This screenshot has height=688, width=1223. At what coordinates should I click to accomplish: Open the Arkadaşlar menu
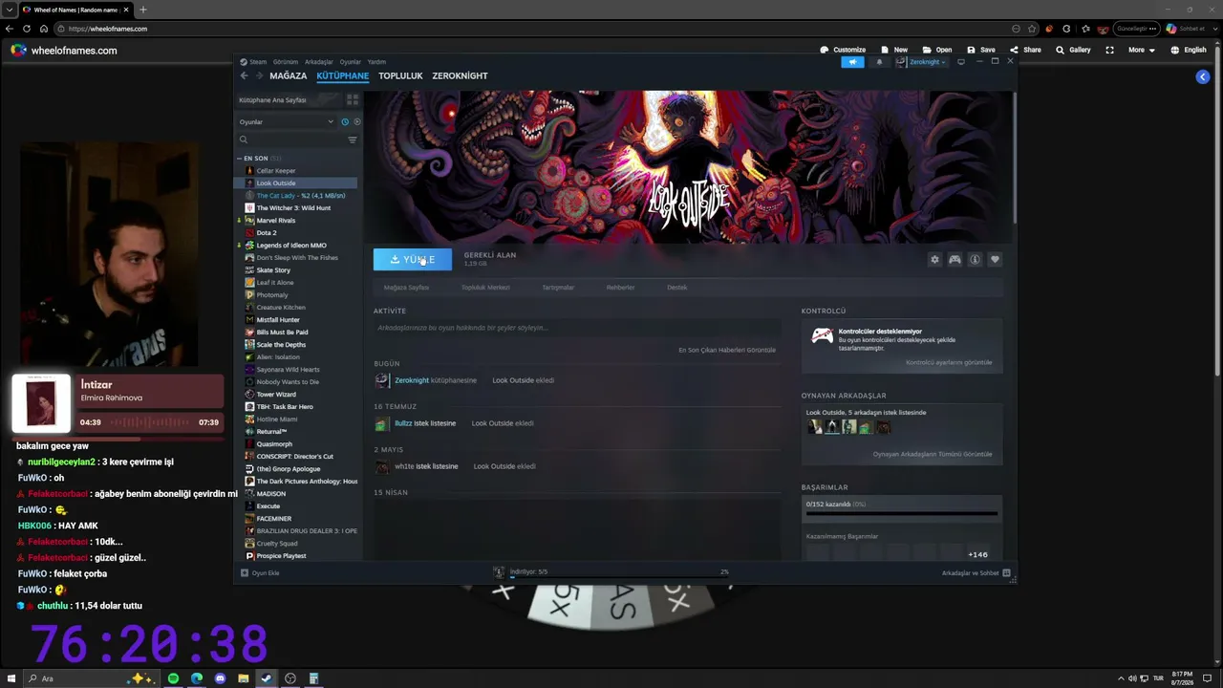pos(319,62)
